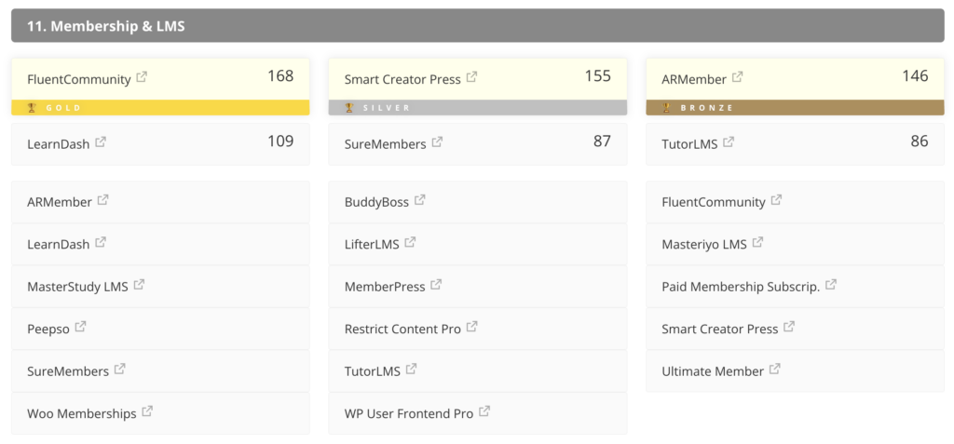Open external link icon next to Peepso
The image size is (954, 444).
coord(80,328)
